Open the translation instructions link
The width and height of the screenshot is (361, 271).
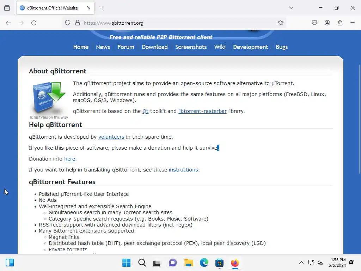click(x=183, y=170)
